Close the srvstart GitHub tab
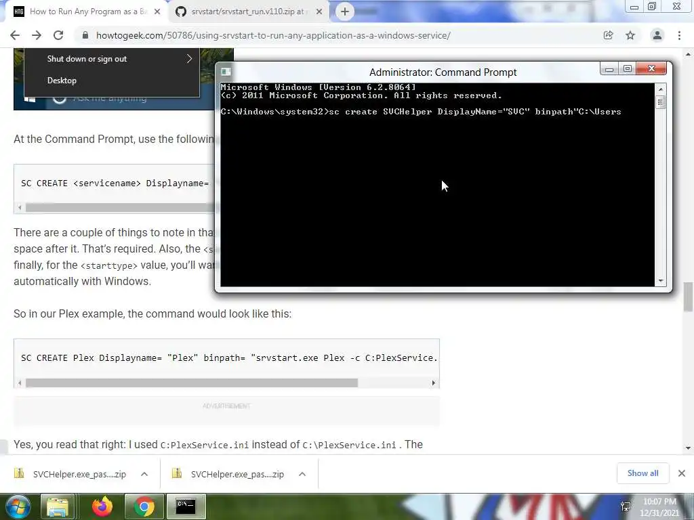Image resolution: width=694 pixels, height=520 pixels. click(319, 12)
